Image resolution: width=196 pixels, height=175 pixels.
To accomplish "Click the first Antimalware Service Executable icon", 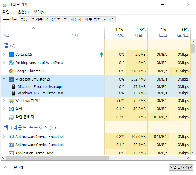I will tap(11, 137).
